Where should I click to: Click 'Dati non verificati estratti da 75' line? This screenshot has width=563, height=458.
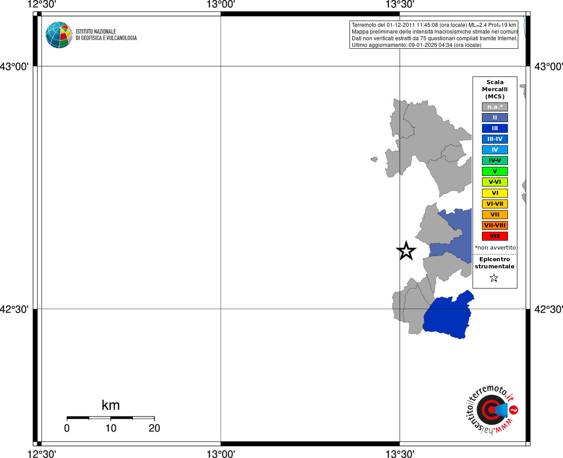(x=435, y=38)
